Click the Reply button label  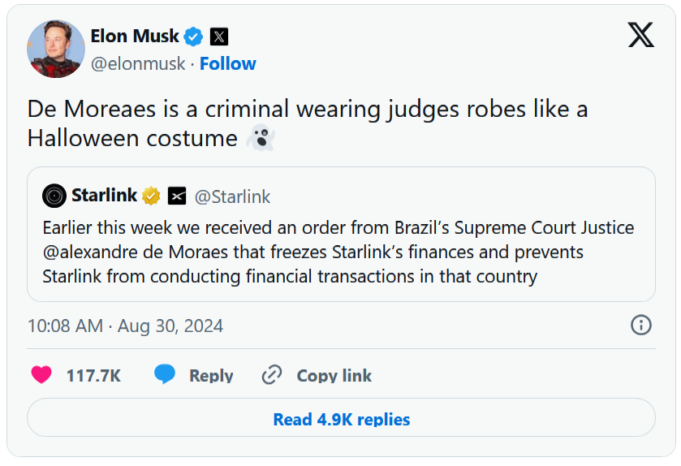(211, 376)
